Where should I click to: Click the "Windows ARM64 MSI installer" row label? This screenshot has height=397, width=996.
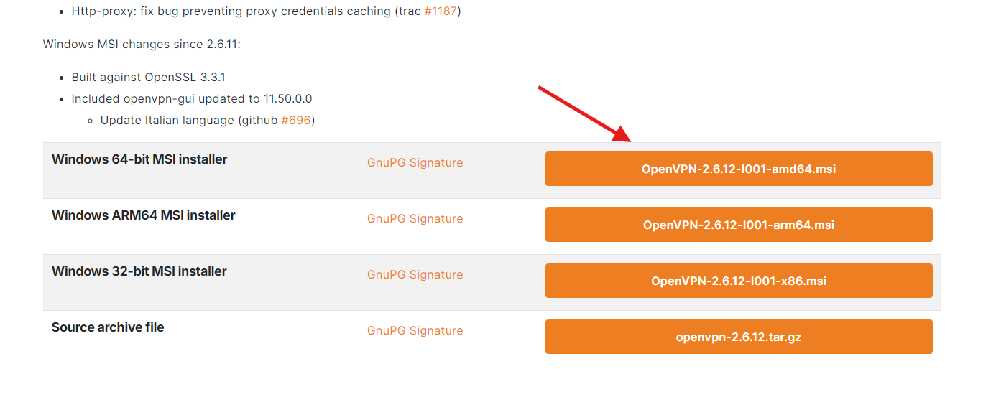[144, 215]
